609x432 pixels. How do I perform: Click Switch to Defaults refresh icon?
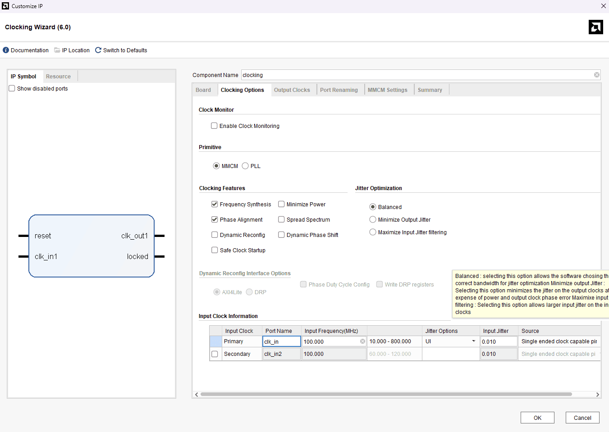(x=98, y=50)
